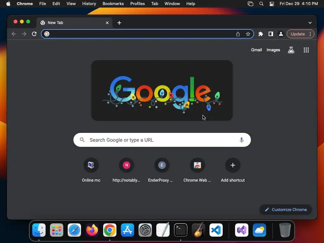This screenshot has width=324, height=243.
Task: Click the magnifier in Google search box
Action: 82,140
